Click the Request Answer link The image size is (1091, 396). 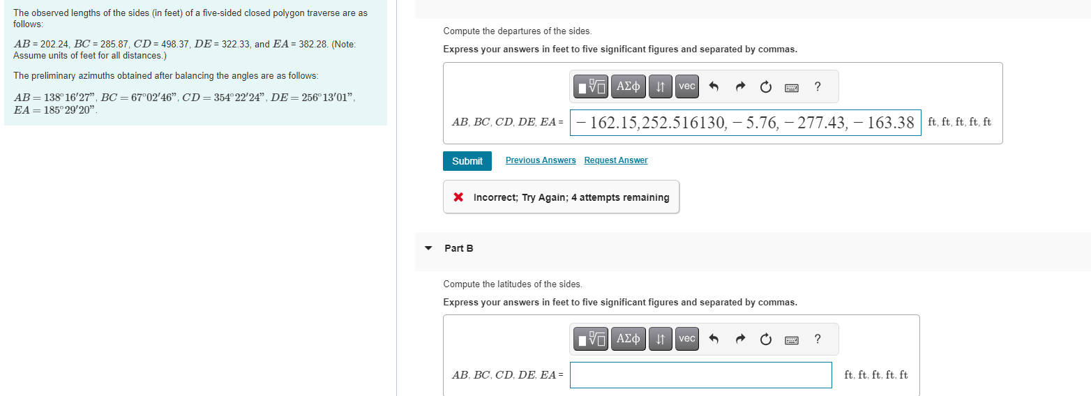pyautogui.click(x=616, y=160)
